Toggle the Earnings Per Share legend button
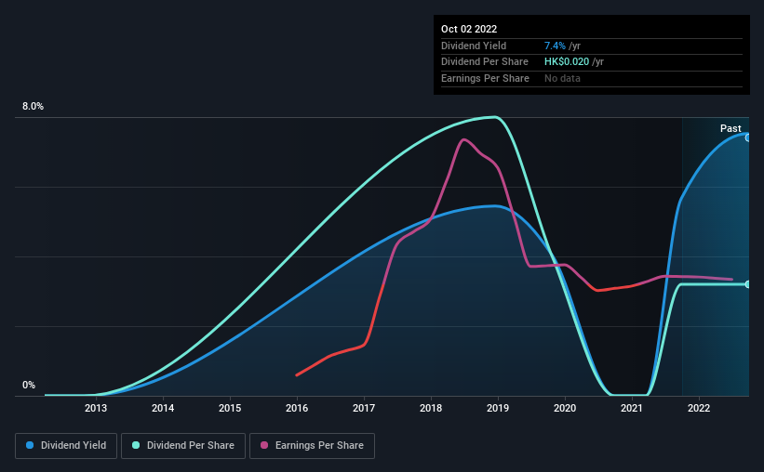Viewport: 764px width, 472px height. (x=312, y=446)
